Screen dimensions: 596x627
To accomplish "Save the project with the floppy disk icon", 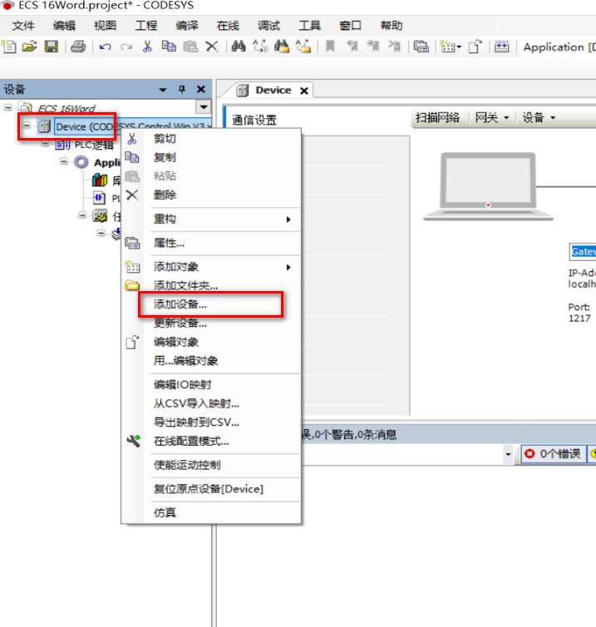I will 52,47.
